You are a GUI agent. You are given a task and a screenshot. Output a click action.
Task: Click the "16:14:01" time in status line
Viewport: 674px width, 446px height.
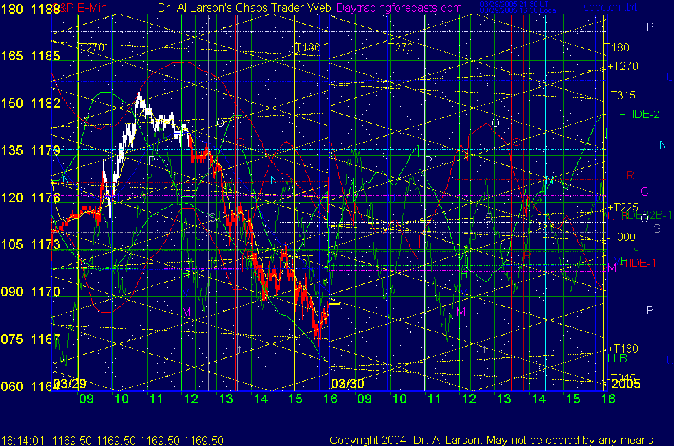tap(23, 441)
